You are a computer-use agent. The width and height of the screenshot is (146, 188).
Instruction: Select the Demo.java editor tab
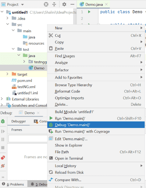94,4
